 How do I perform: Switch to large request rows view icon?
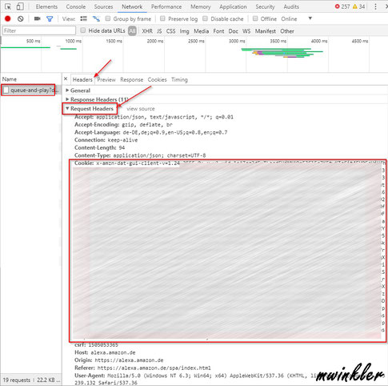tap(84, 18)
